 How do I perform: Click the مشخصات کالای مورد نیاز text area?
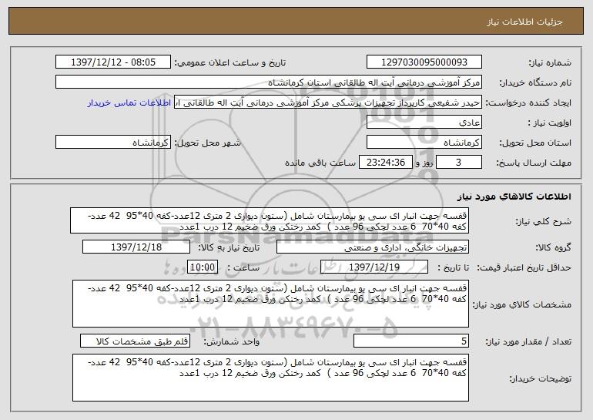270,304
